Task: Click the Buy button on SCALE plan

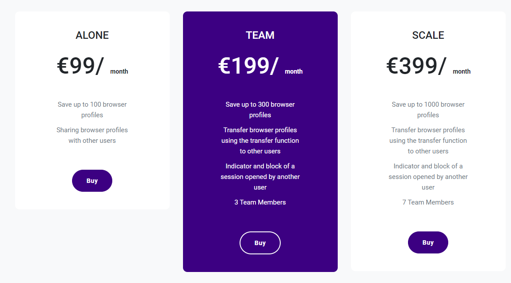Action: [428, 242]
